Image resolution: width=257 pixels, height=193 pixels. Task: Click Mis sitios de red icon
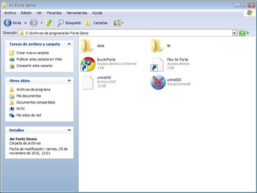click(x=12, y=115)
